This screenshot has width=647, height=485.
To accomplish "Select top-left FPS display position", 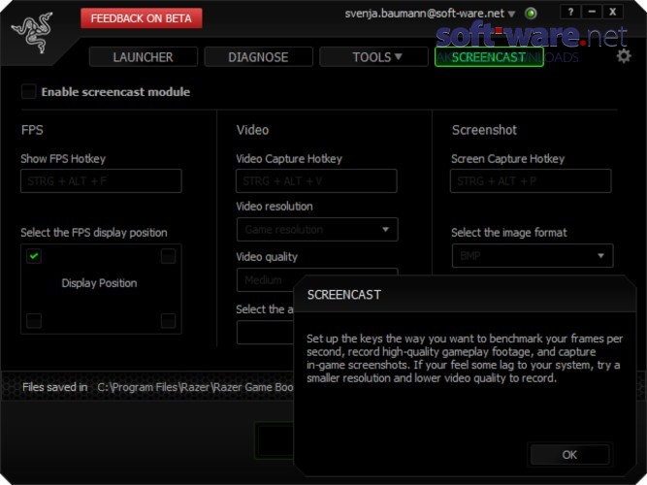I will [34, 256].
